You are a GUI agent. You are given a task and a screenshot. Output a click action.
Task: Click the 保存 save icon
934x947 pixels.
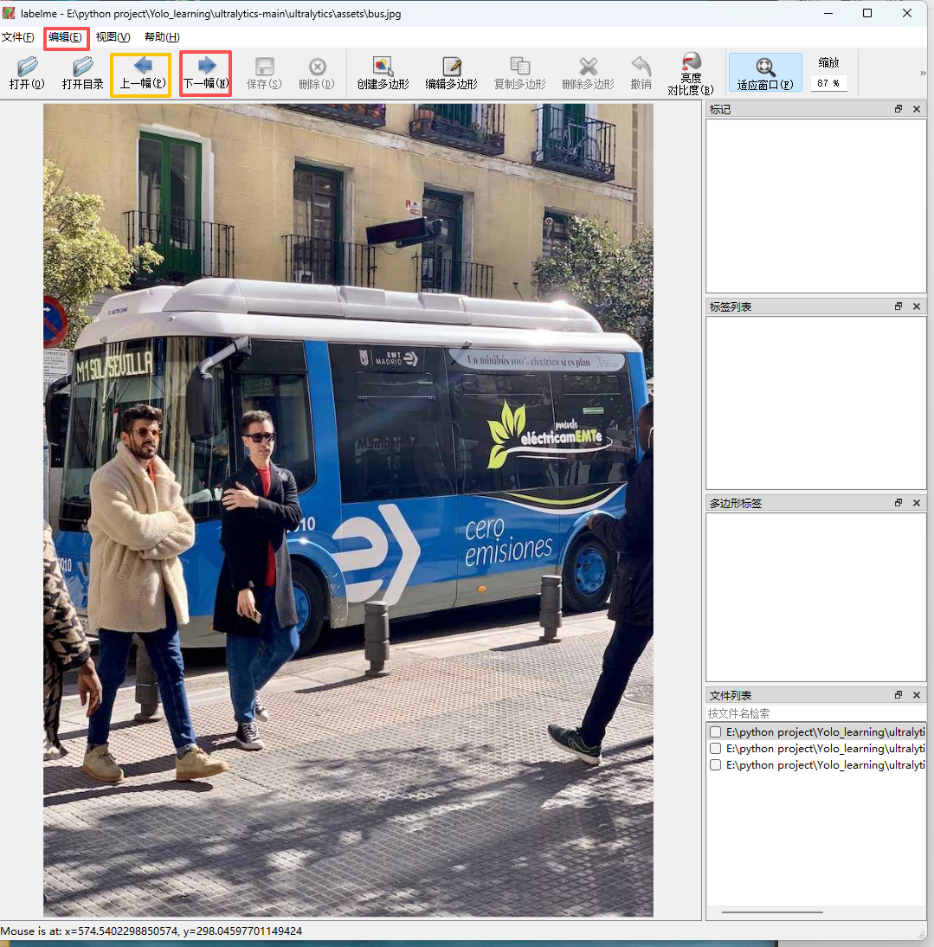click(x=264, y=73)
